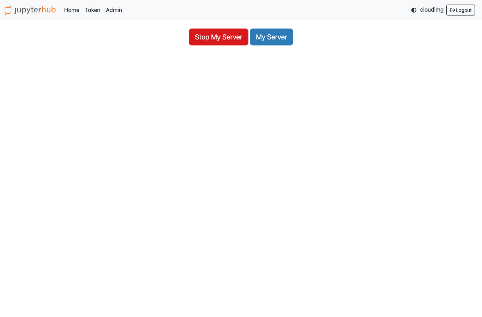Open the Home nav link
The height and width of the screenshot is (317, 482).
tap(72, 10)
